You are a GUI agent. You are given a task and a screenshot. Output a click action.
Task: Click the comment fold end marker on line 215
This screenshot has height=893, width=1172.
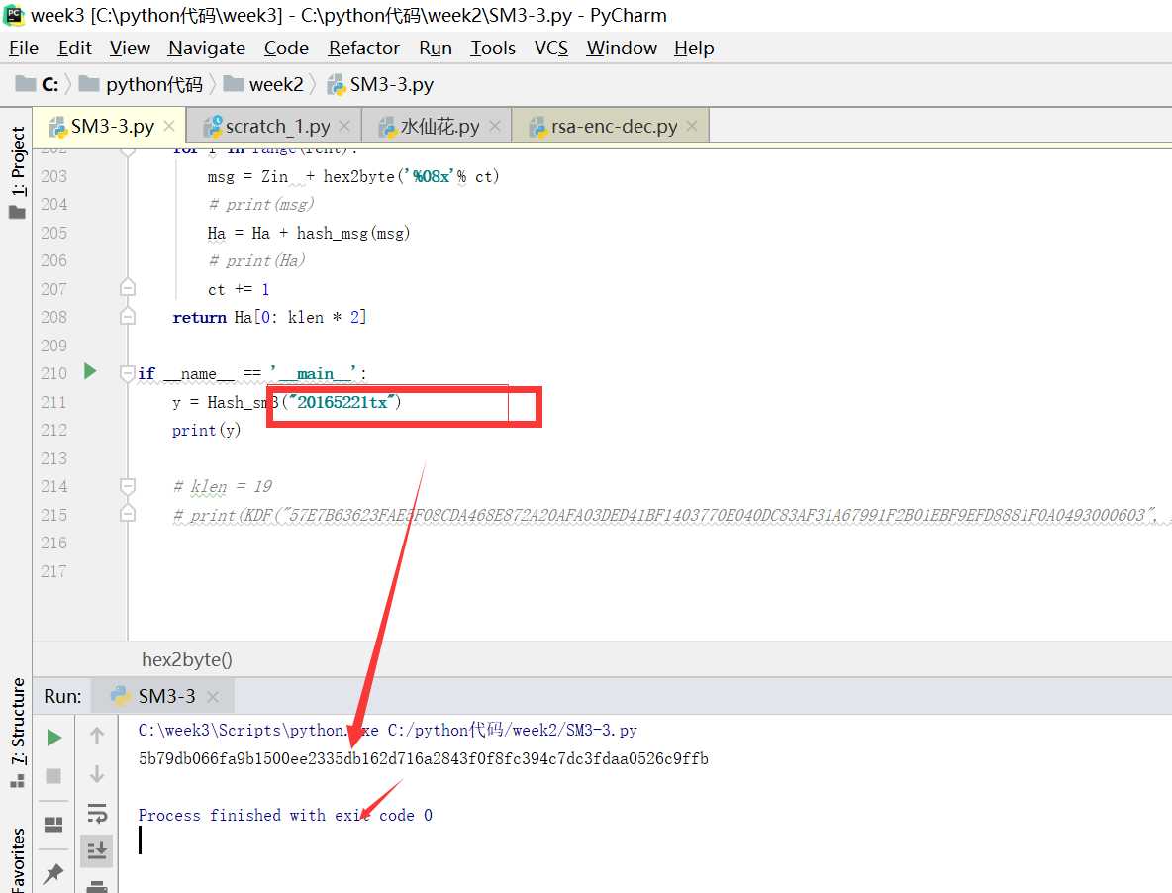click(127, 514)
